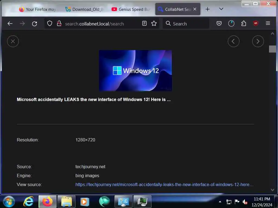Open the media player taskbar icon
The width and height of the screenshot is (278, 208).
[85, 201]
